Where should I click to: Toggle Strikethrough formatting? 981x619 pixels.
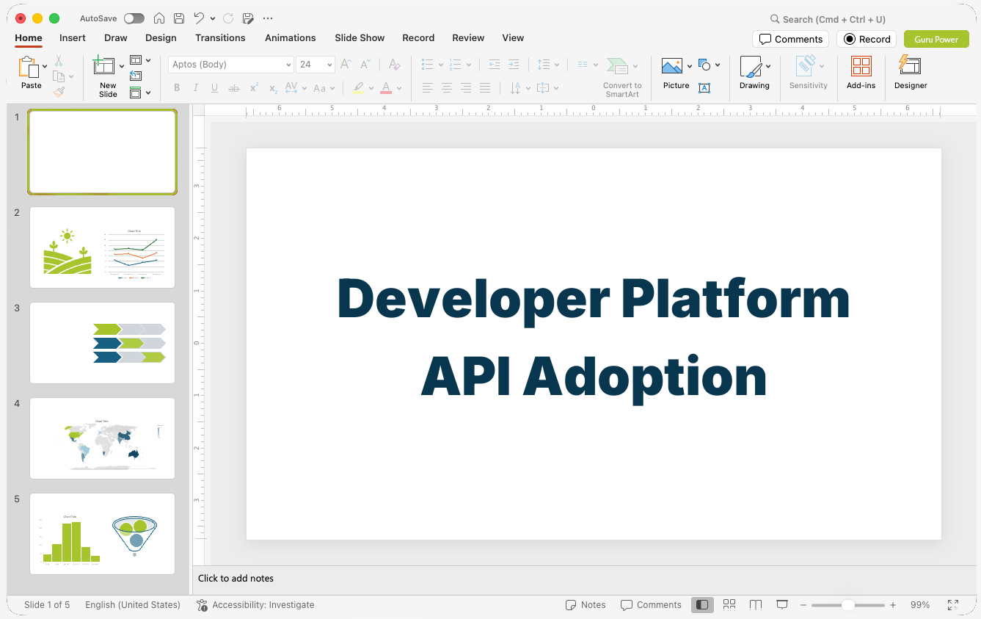[234, 88]
